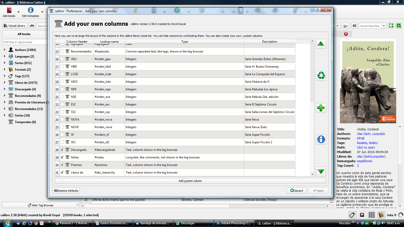
Task: Toggle the GEU column checkbox
Action: [x=62, y=59]
